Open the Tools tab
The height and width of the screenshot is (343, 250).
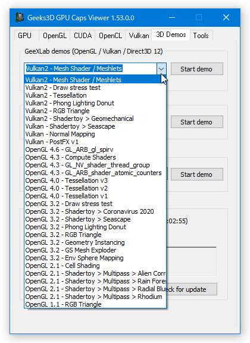pyautogui.click(x=201, y=36)
